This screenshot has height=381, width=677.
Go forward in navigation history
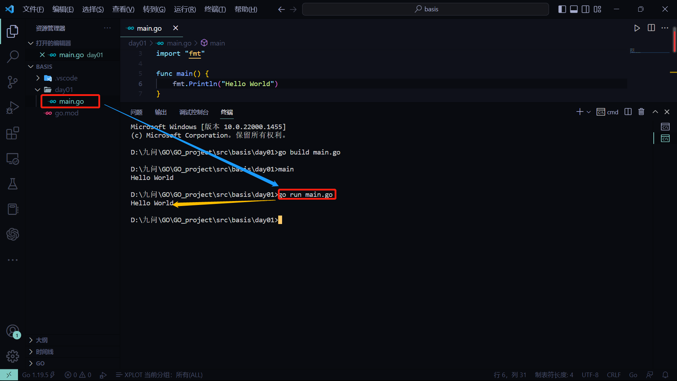[293, 10]
